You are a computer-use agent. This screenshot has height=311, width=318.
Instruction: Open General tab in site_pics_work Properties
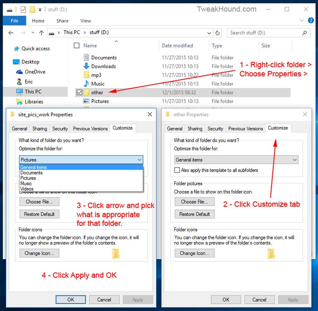pos(19,128)
